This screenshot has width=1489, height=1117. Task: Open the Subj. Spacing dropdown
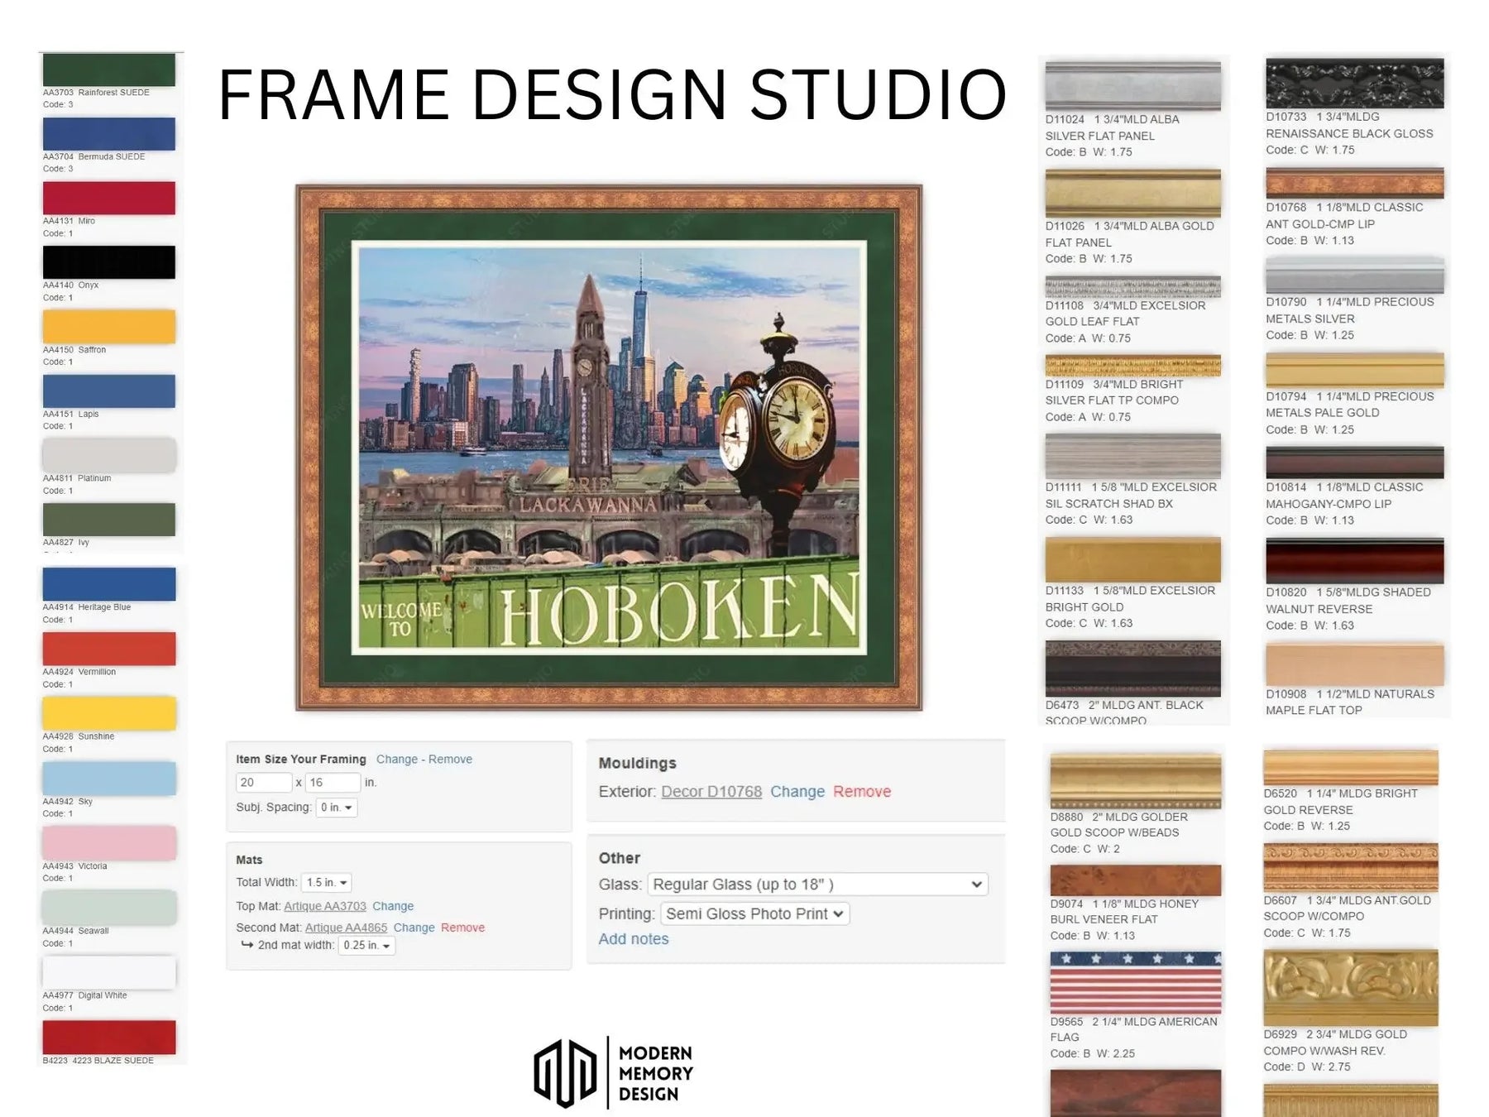pos(338,808)
